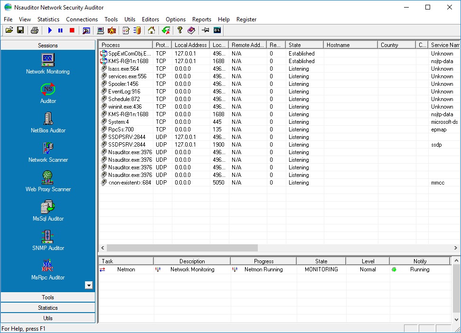Select the System:4 process row
The width and height of the screenshot is (461, 333).
coord(279,122)
